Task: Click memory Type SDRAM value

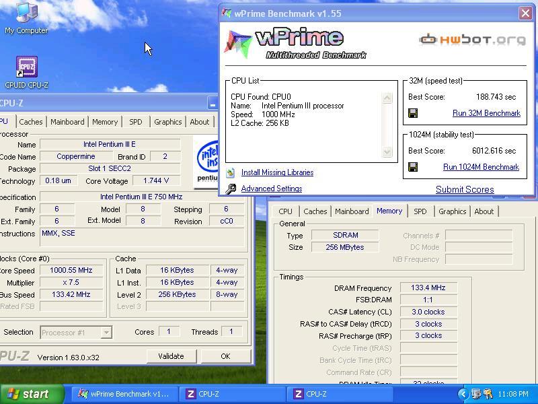Action: click(x=345, y=235)
